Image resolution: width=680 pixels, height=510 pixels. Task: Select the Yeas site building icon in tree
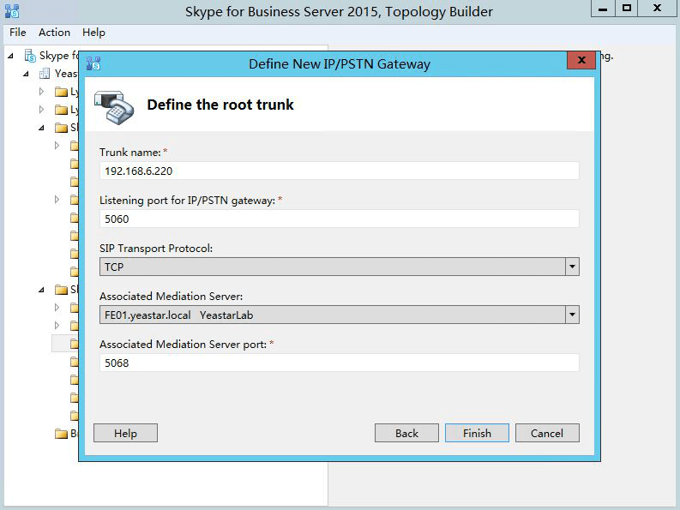45,74
